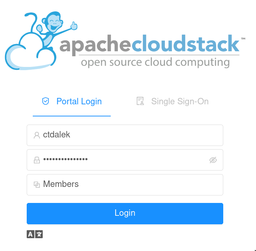Click the TM trademark symbol after cloudstack
This screenshot has height=251, width=256.
(x=243, y=39)
